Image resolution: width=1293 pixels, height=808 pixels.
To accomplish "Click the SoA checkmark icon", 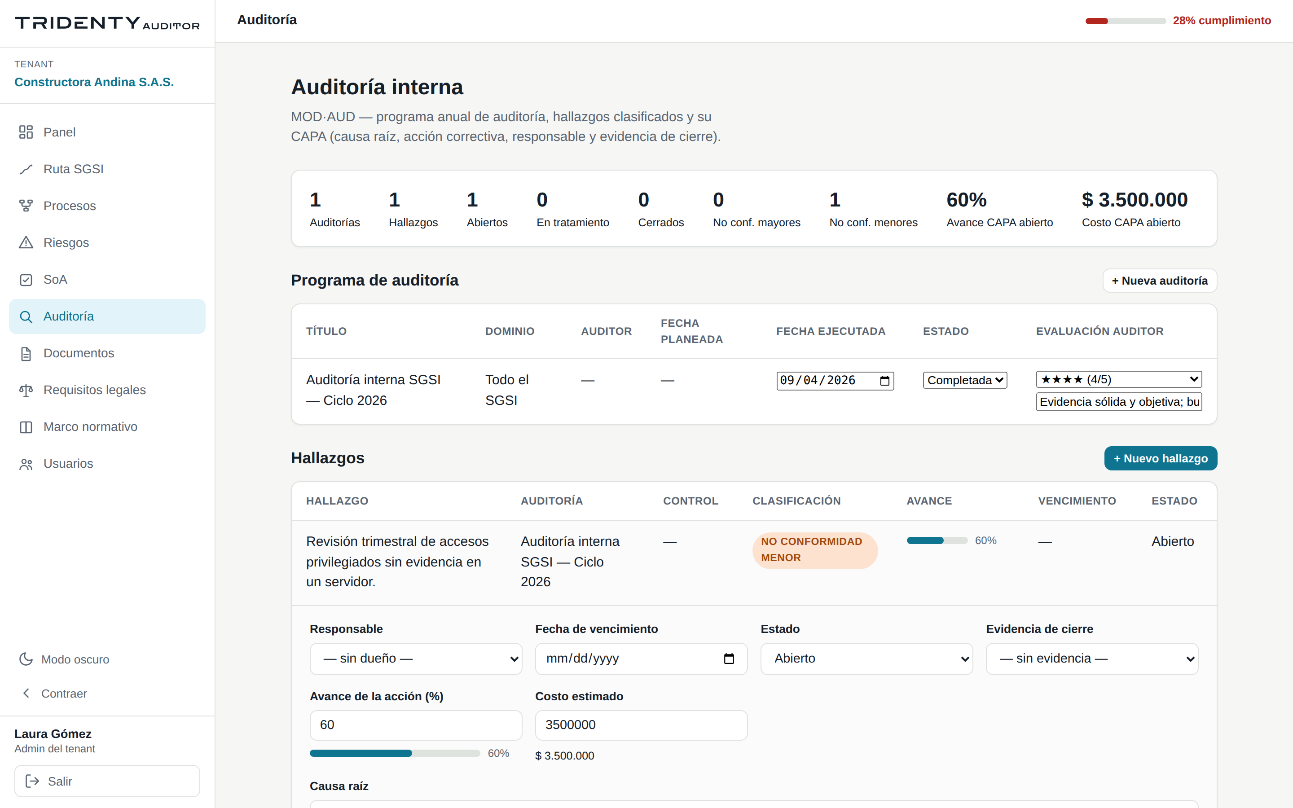I will tap(26, 280).
